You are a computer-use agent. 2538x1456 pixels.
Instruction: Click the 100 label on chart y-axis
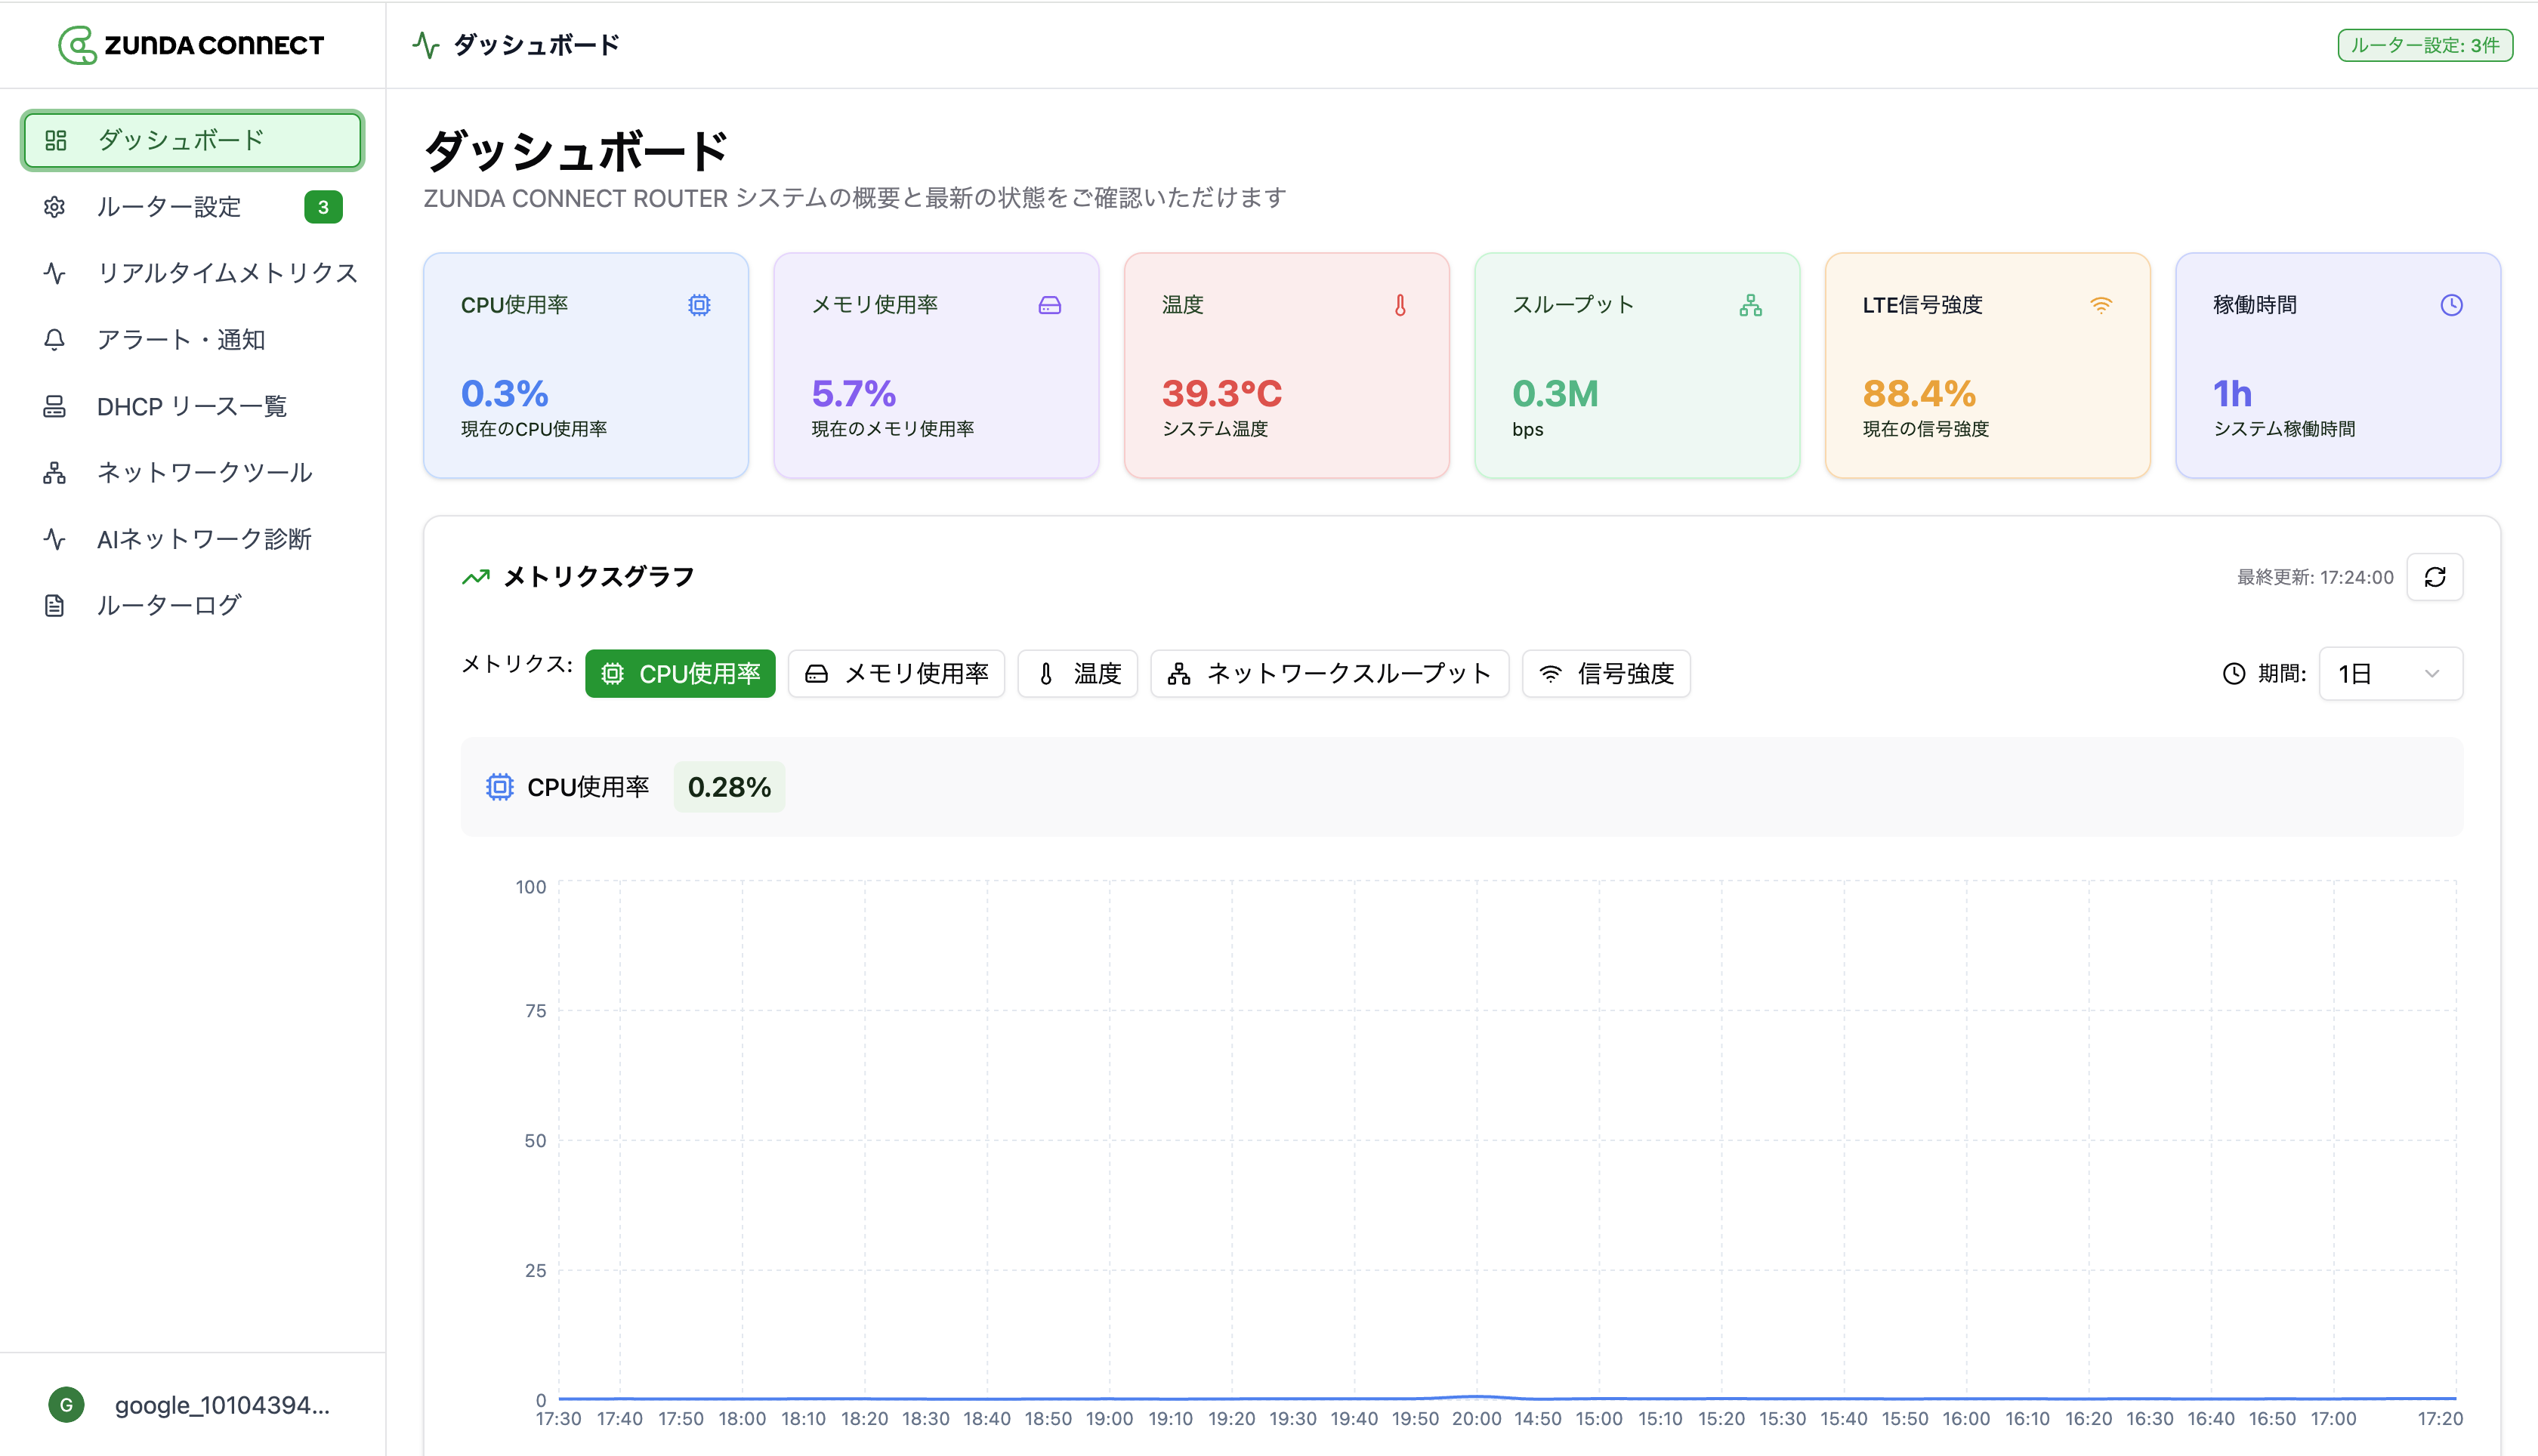[531, 887]
